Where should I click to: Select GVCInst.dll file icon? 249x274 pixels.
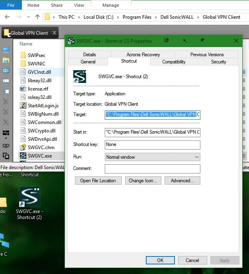point(23,72)
